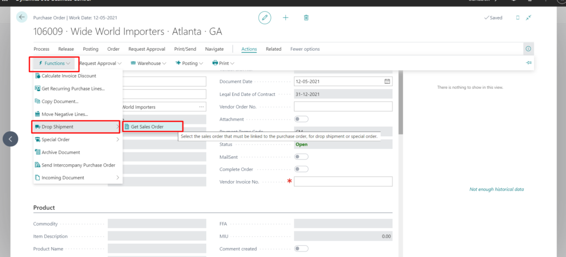566x257 pixels.
Task: Open the Release menu
Action: tap(66, 49)
